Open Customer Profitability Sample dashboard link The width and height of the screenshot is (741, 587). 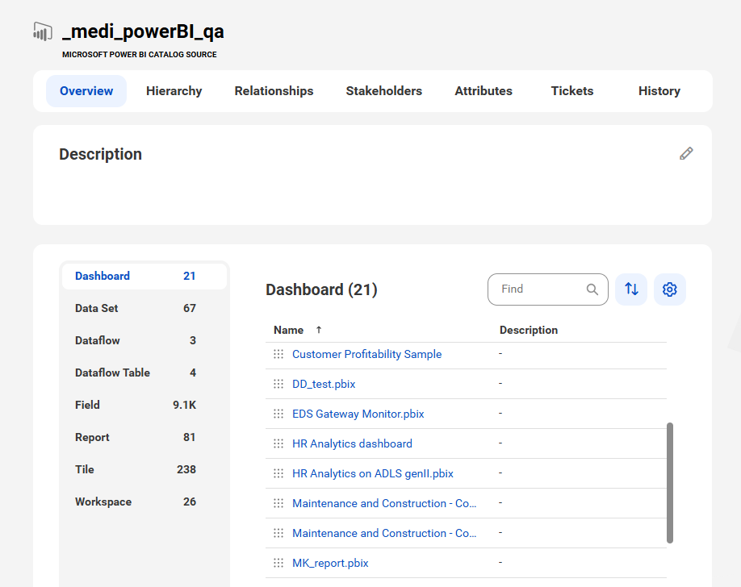click(x=366, y=354)
